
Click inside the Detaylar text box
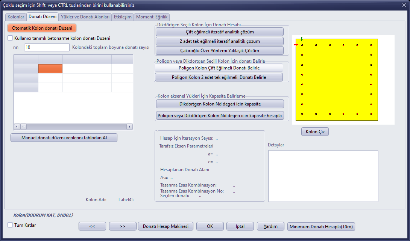323,176
